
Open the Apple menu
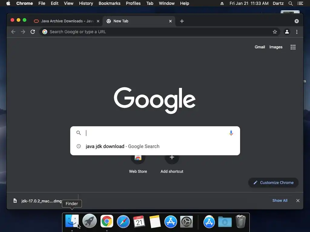8,3
